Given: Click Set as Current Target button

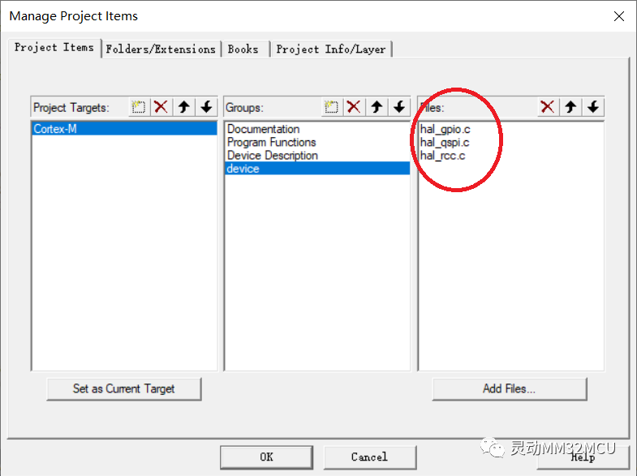Looking at the screenshot, I should click(x=124, y=388).
